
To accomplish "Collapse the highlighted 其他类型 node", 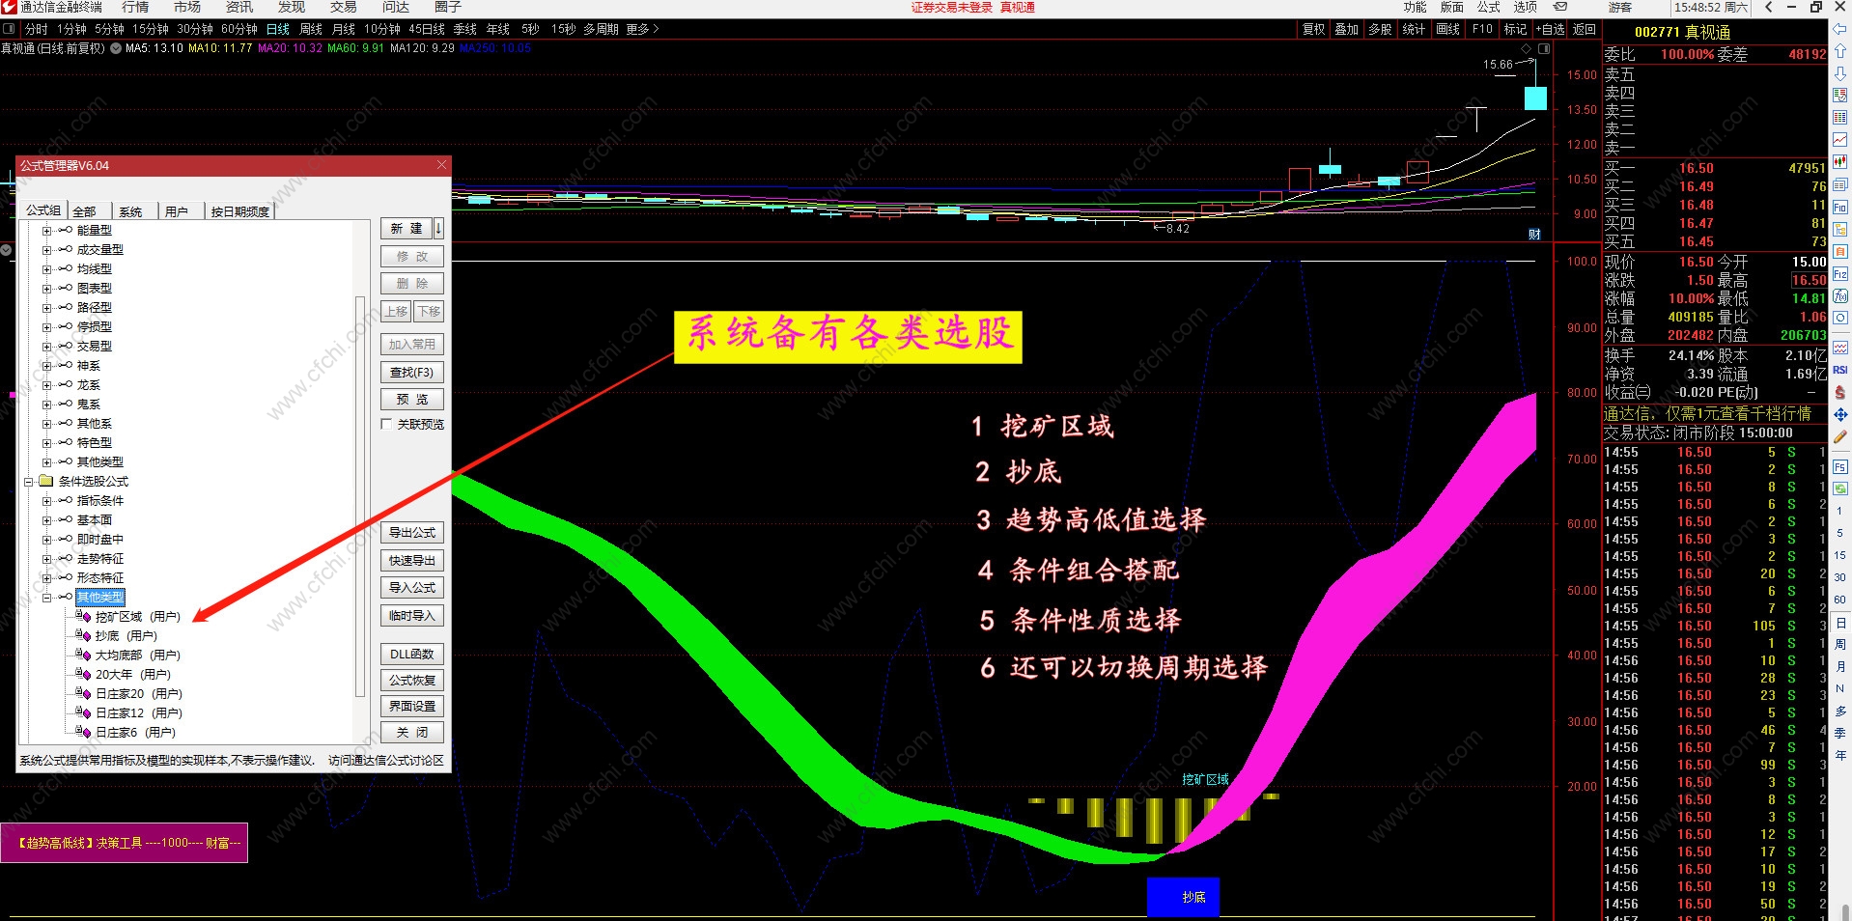I will click(x=46, y=598).
